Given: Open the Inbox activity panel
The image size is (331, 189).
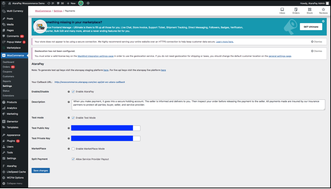Looking at the screenshot, I should point(282,11).
